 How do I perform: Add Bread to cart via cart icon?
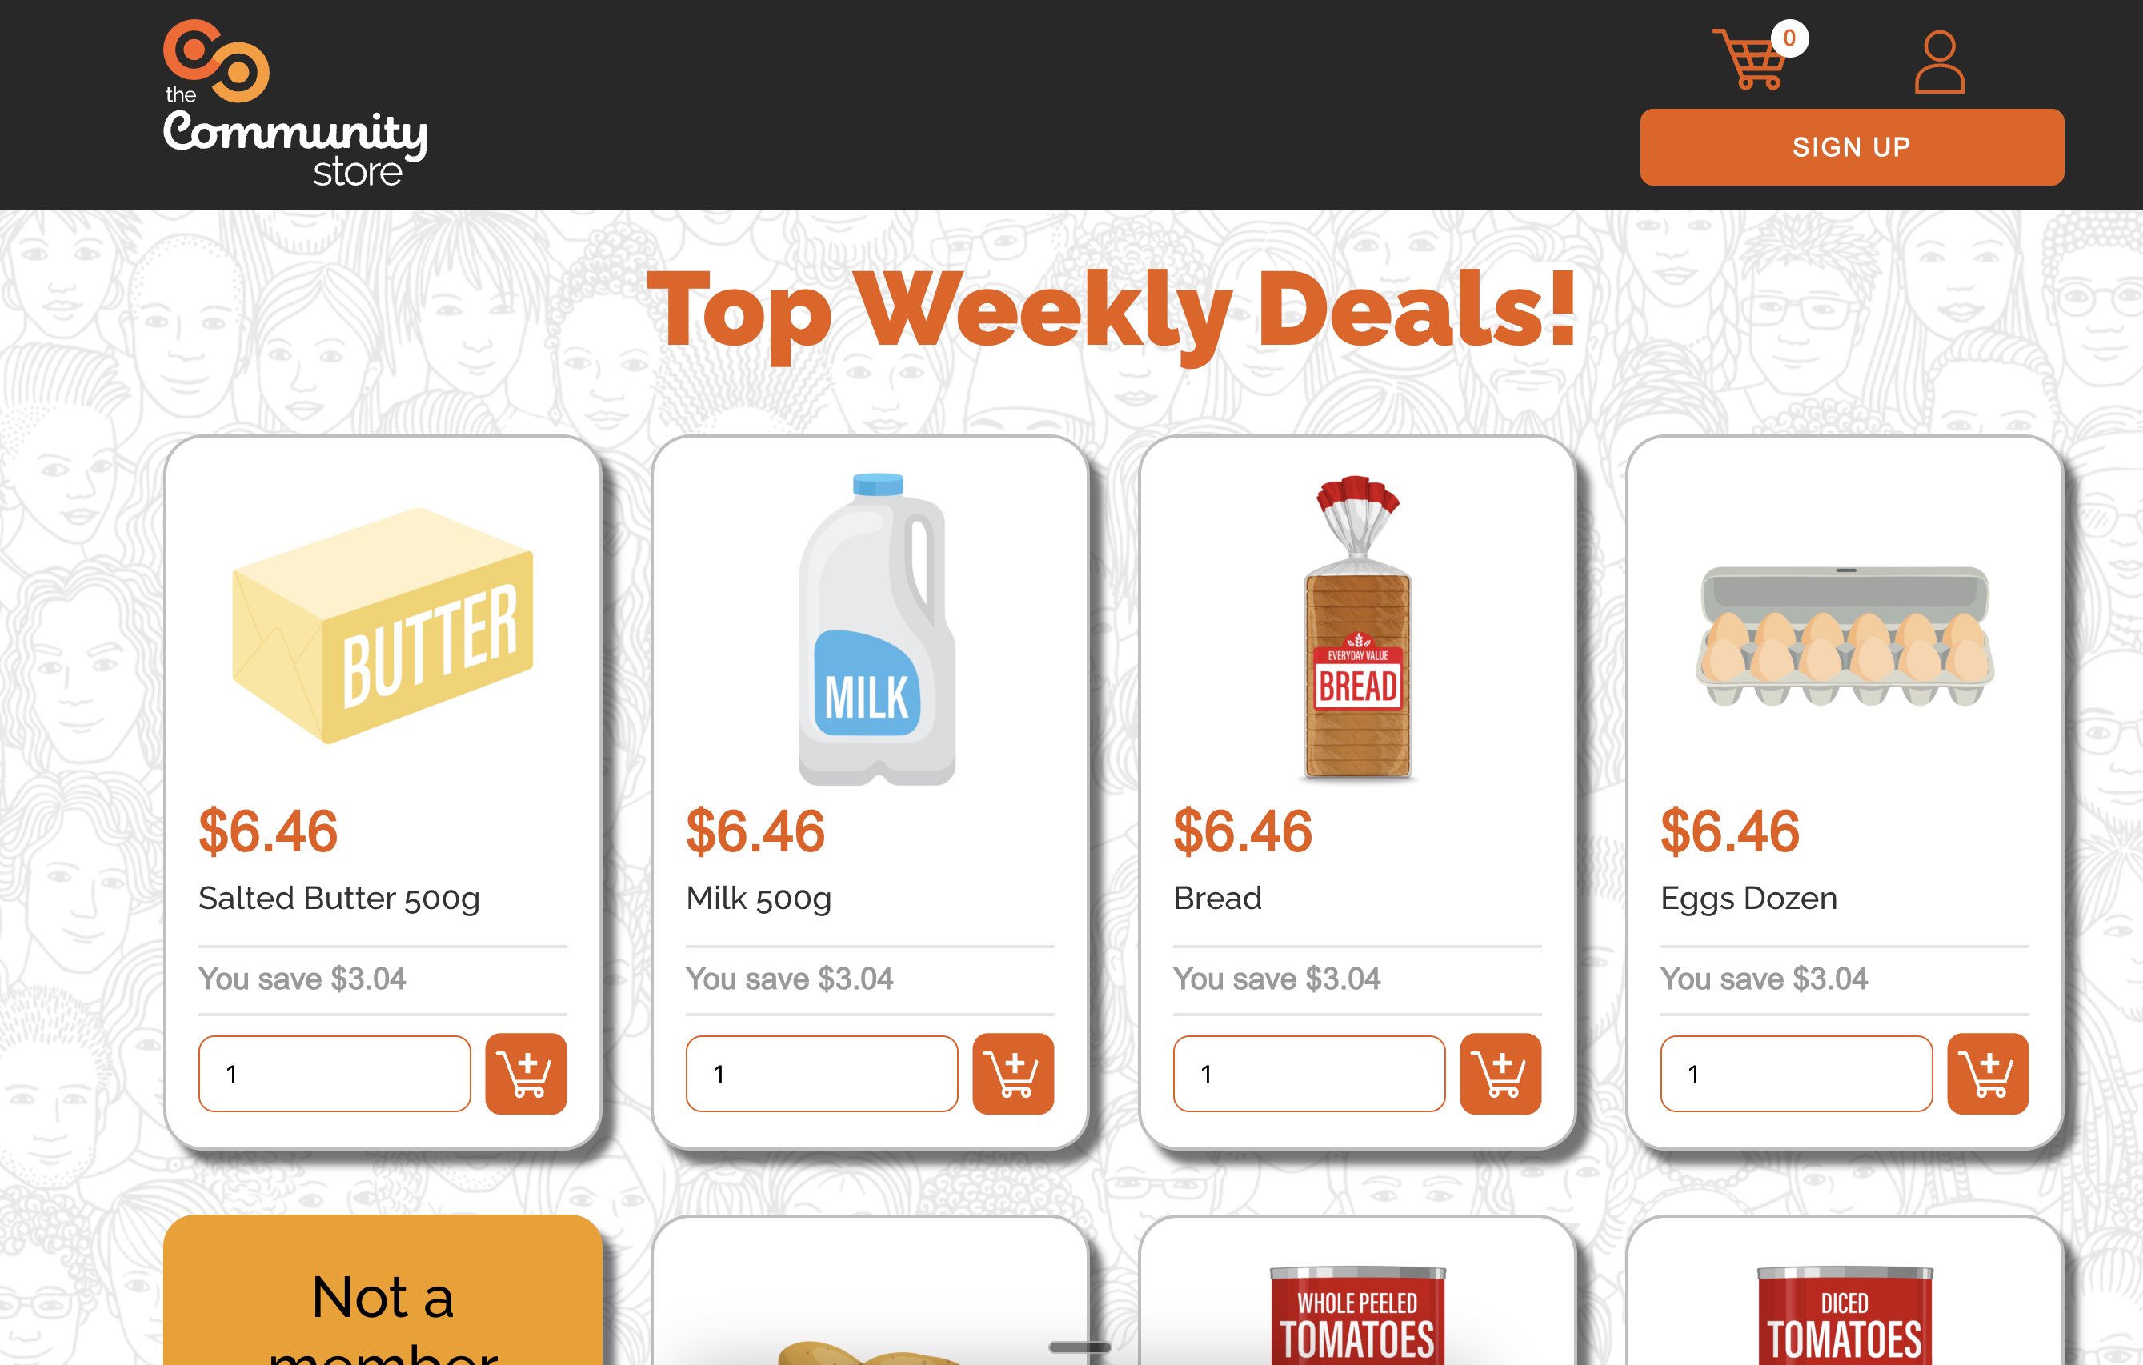[x=1500, y=1075]
